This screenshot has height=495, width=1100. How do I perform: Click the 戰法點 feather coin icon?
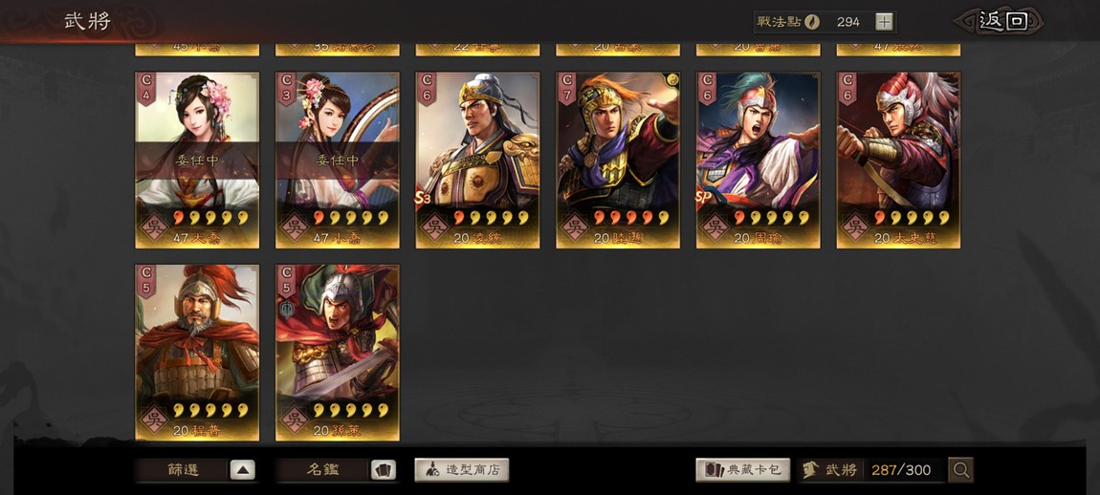click(x=812, y=22)
